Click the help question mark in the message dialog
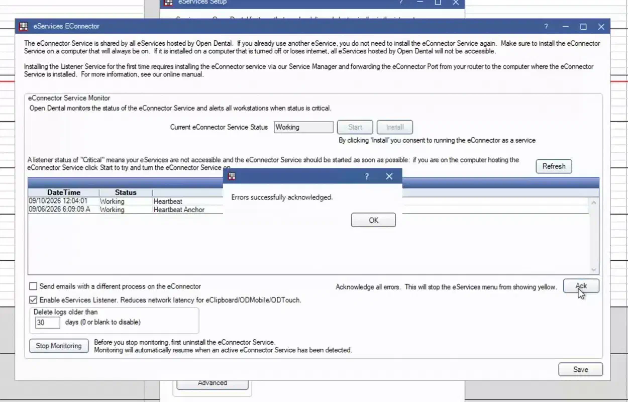 (x=367, y=176)
